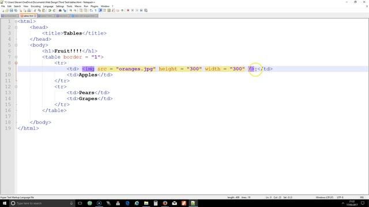Screen dimensions: 369x207
Task: Open the File menu
Action: (3, 6)
